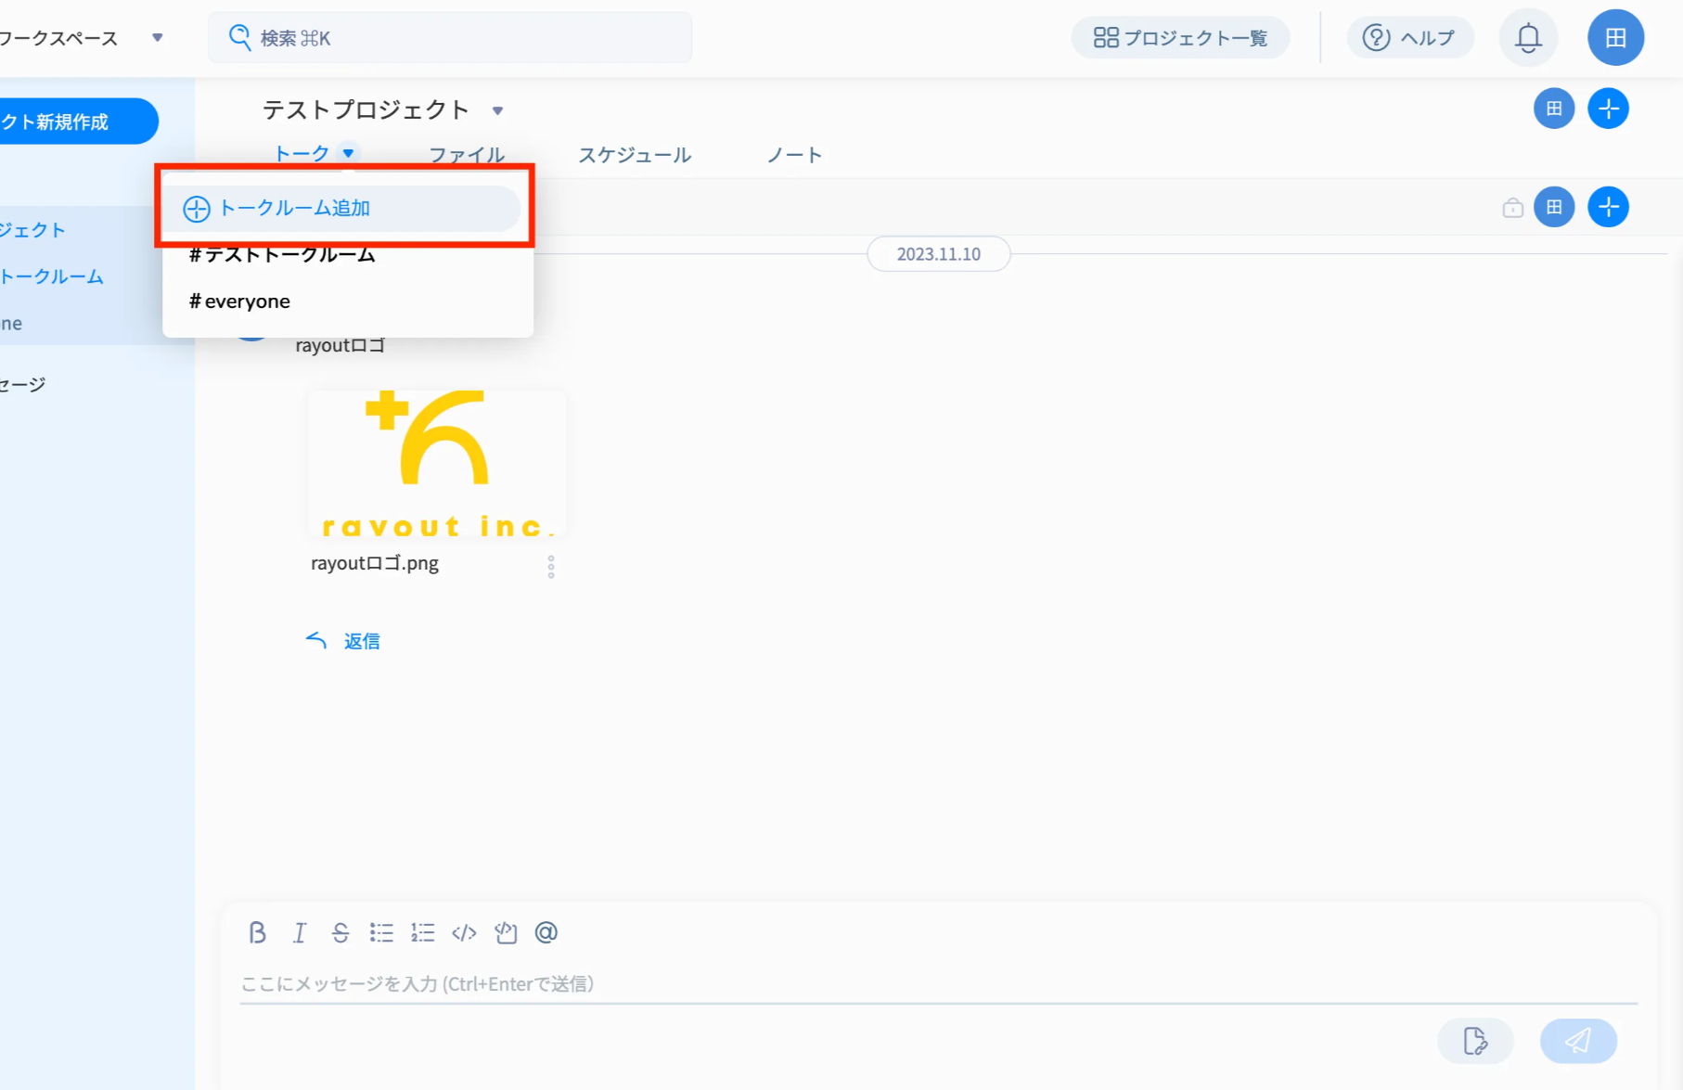
Task: Click the plus button beside project title
Action: pos(1608,109)
